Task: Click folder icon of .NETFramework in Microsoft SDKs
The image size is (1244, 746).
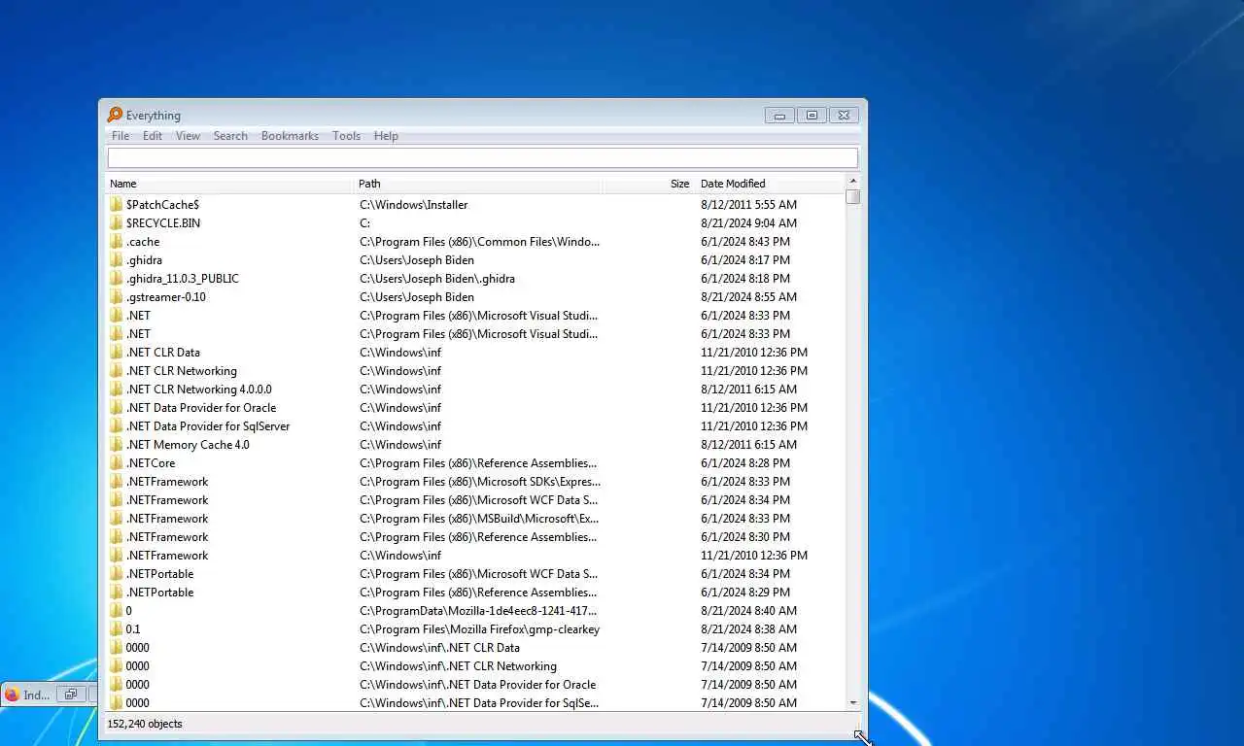Action: (x=116, y=482)
